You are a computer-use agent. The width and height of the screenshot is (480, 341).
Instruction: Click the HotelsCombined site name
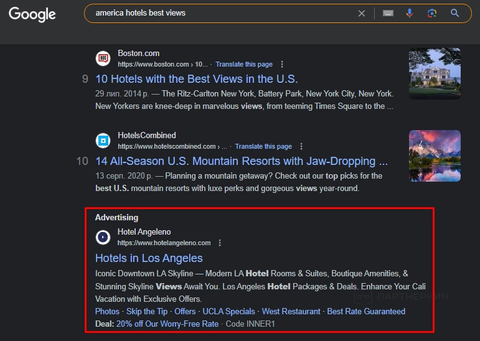tap(147, 135)
